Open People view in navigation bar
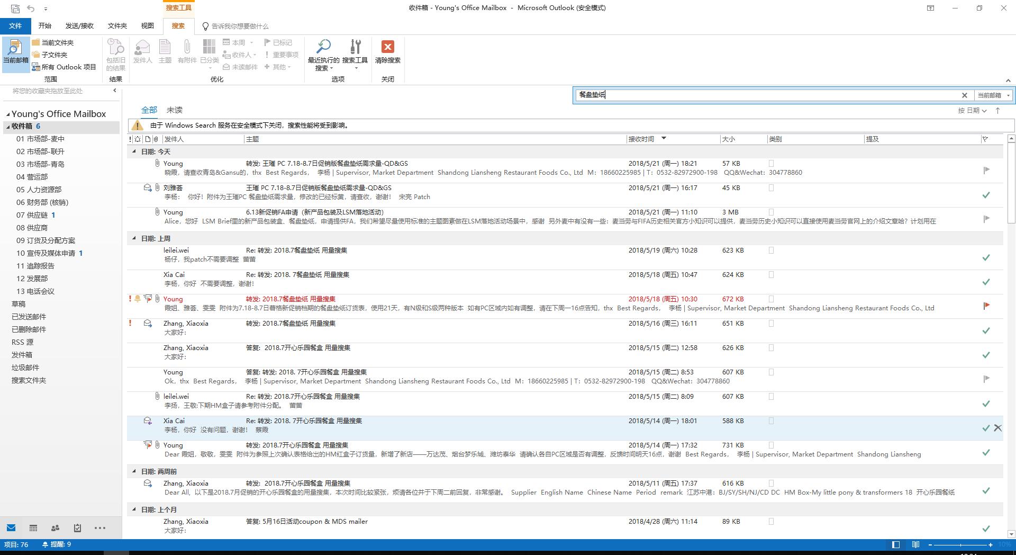 point(55,528)
